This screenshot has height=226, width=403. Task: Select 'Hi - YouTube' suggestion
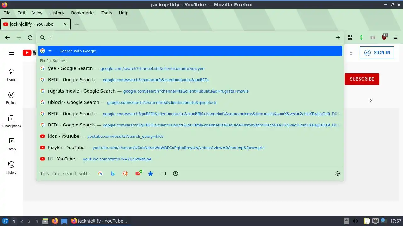(x=190, y=159)
